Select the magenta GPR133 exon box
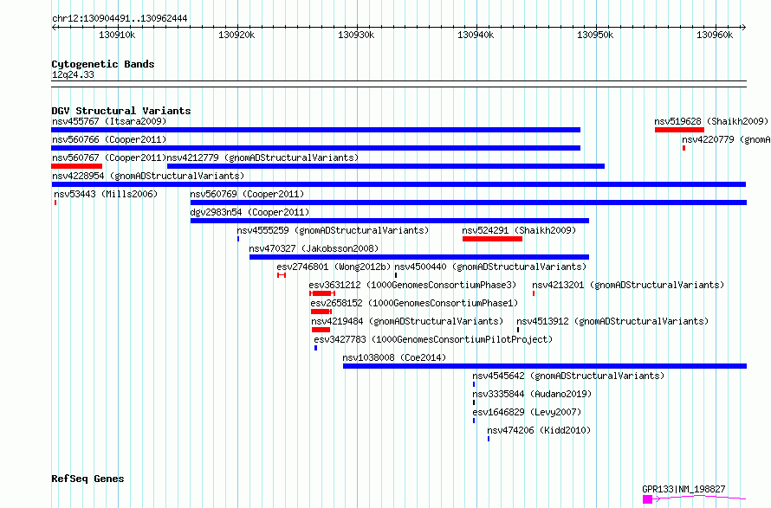 pyautogui.click(x=648, y=499)
